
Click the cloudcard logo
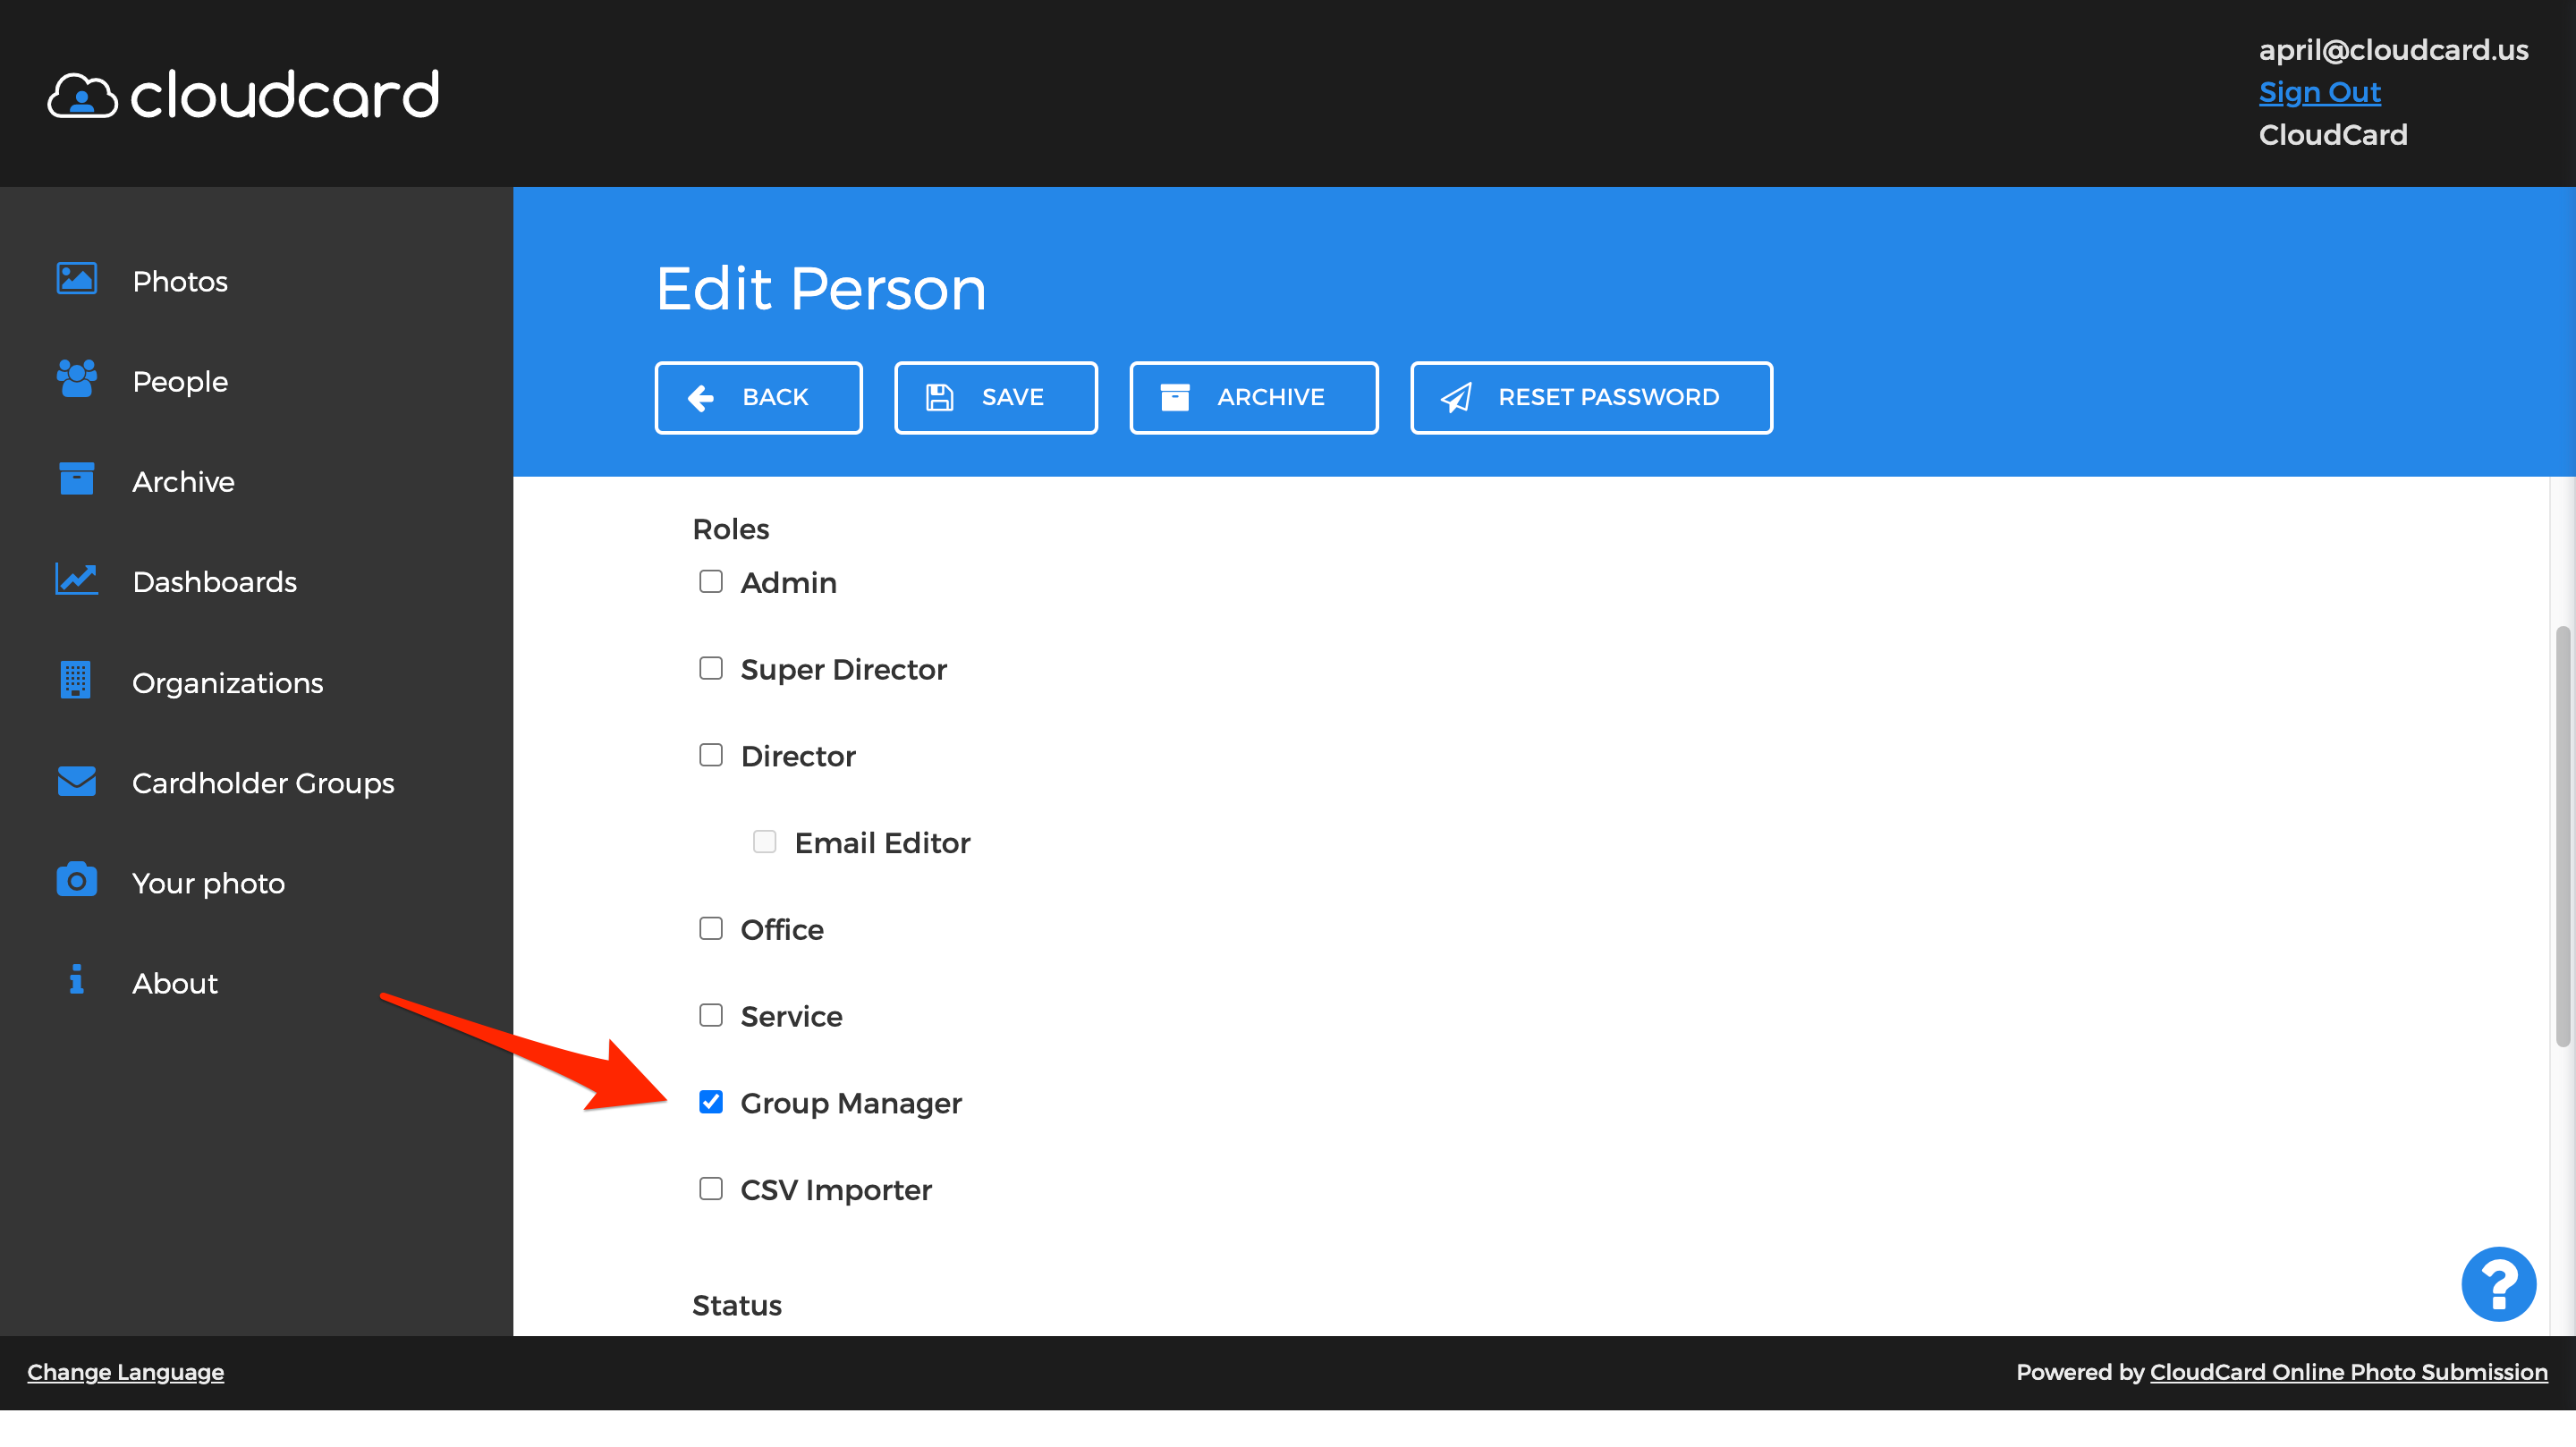[x=244, y=95]
